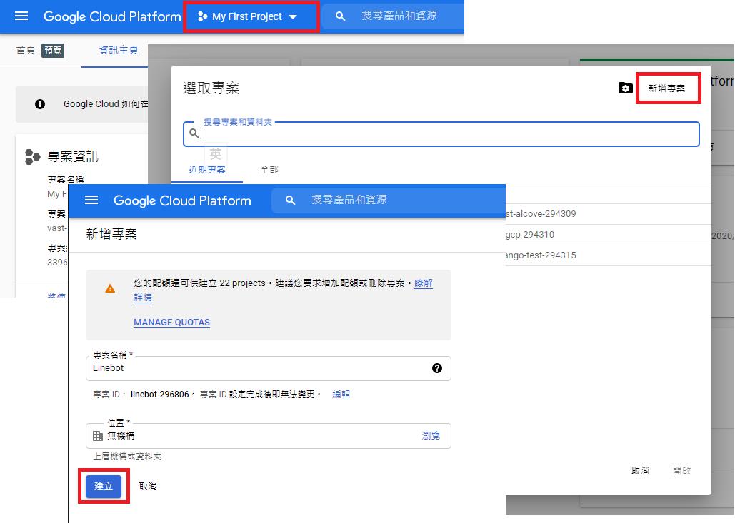
Task: Click the 開啟 button in the project picker
Action: pyautogui.click(x=681, y=471)
